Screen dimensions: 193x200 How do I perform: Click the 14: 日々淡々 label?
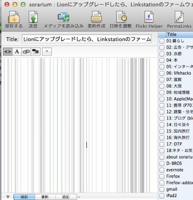click(178, 124)
